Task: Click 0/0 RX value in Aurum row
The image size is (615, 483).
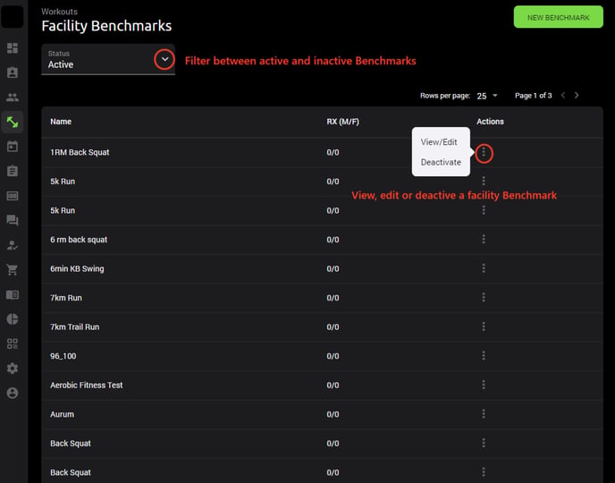Action: [x=333, y=414]
